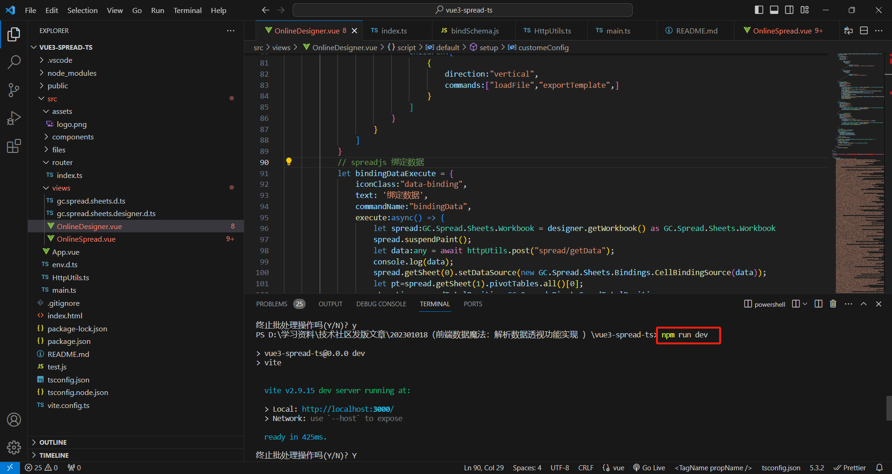Viewport: 892px width, 474px height.
Task: Collapse the src folder
Action: coord(136,99)
